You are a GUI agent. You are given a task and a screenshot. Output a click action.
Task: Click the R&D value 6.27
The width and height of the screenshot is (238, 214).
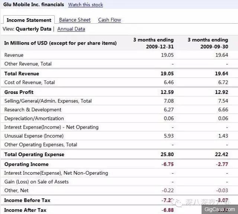pyautogui.click(x=168, y=109)
